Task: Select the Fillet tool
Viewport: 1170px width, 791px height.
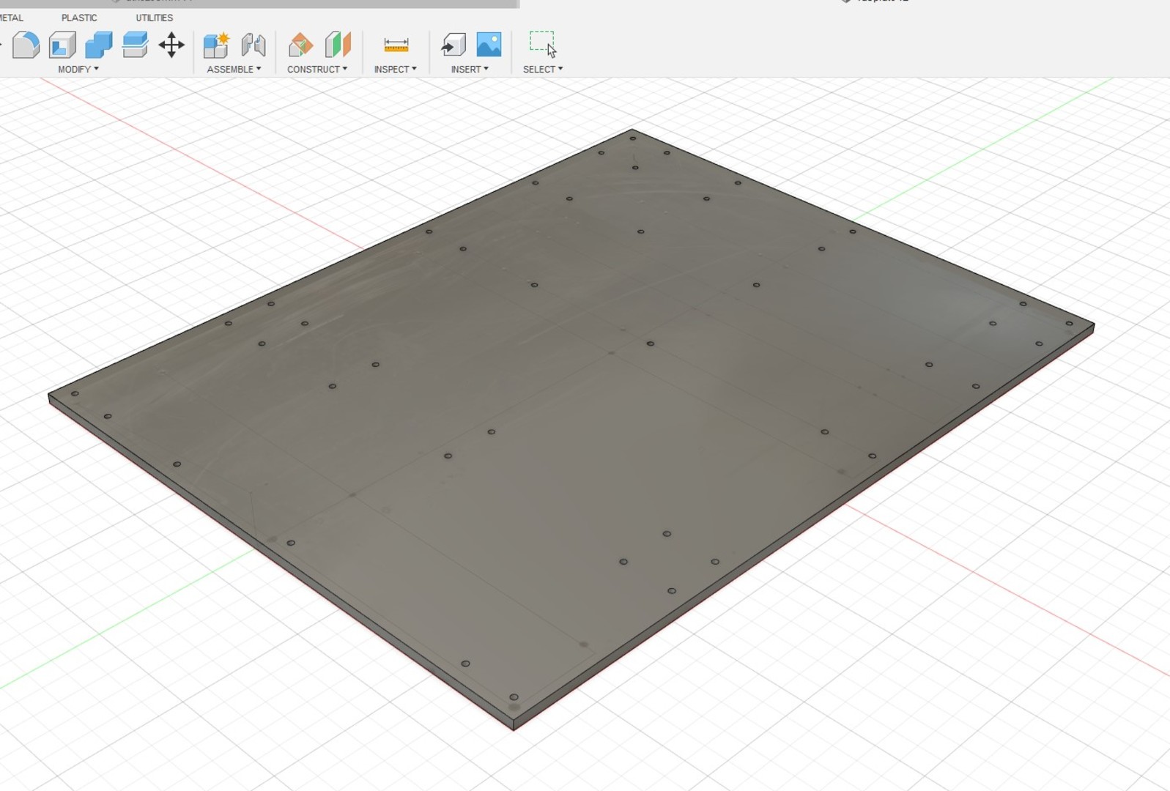Action: [26, 45]
